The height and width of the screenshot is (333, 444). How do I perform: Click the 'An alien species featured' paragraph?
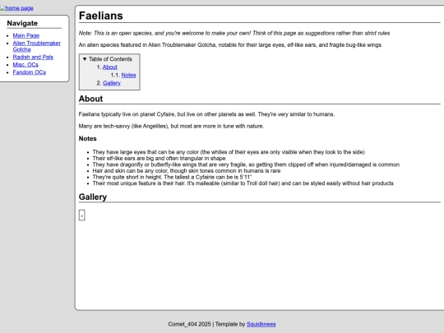pyautogui.click(x=230, y=44)
